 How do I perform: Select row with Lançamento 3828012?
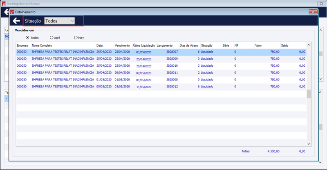click(161, 87)
